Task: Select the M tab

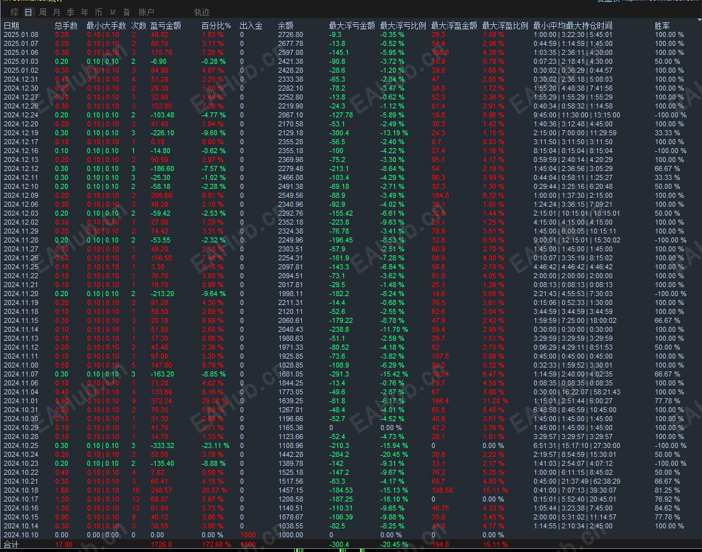Action: [113, 12]
